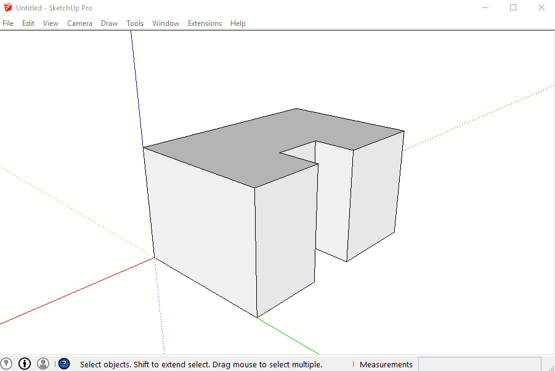Click the window resize grip in the corner
Viewport: 555px width, 371px height.
pyautogui.click(x=551, y=368)
